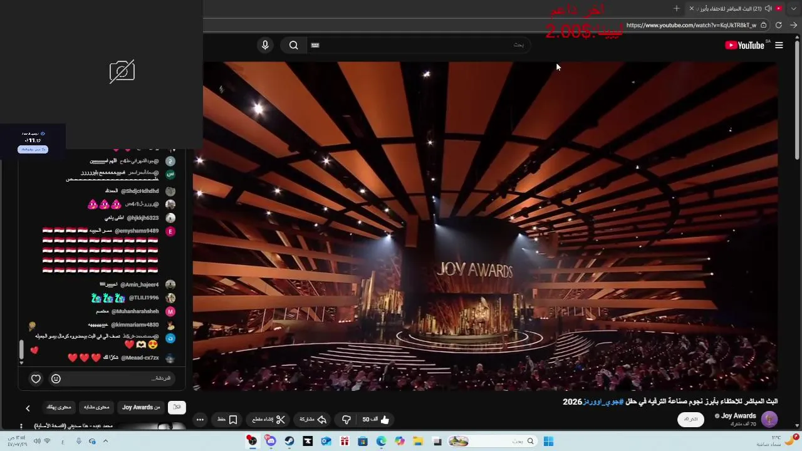The height and width of the screenshot is (451, 802).
Task: Select the YouTube live stream browser tab
Action: (x=736, y=8)
